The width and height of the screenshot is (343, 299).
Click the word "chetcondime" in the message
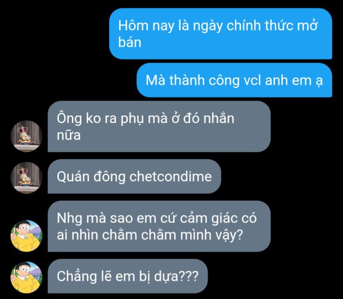tap(171, 176)
